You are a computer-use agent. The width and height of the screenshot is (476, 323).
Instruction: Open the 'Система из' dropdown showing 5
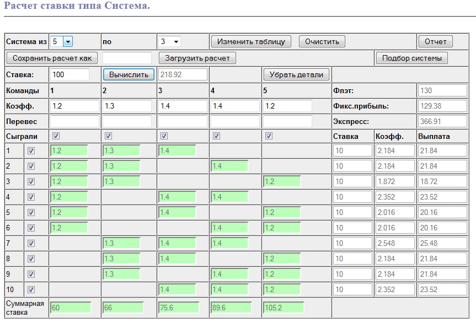(x=61, y=41)
